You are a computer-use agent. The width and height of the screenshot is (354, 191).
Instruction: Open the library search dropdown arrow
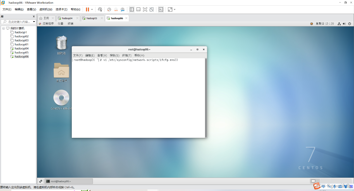[34, 22]
